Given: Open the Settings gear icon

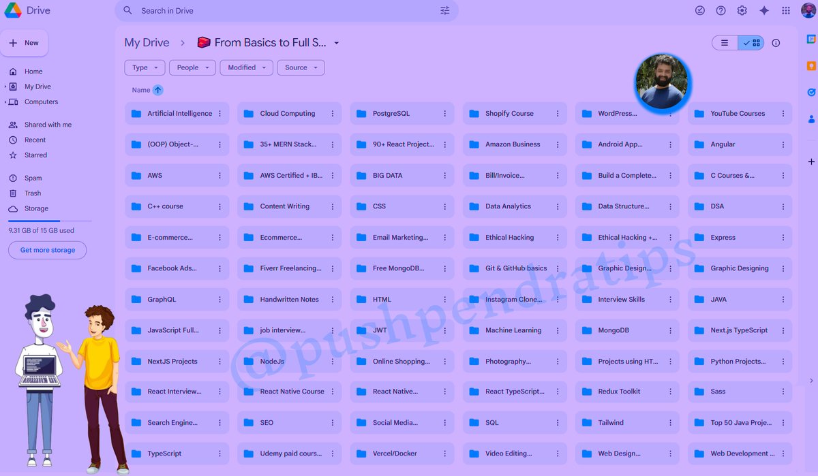Looking at the screenshot, I should [x=742, y=10].
